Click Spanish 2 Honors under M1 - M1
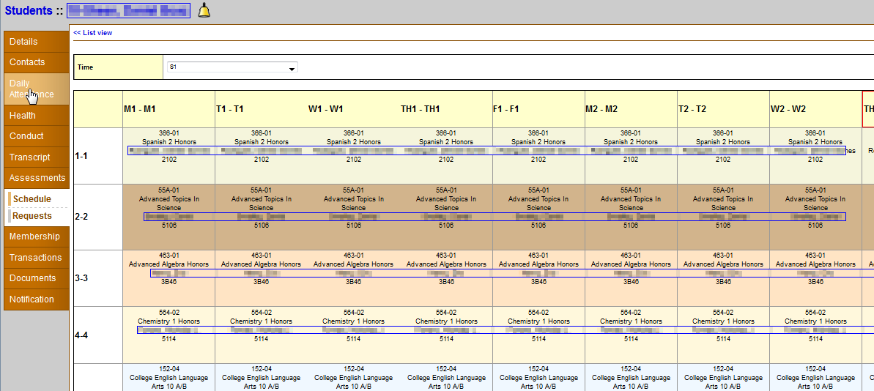874x391 pixels. 169,142
